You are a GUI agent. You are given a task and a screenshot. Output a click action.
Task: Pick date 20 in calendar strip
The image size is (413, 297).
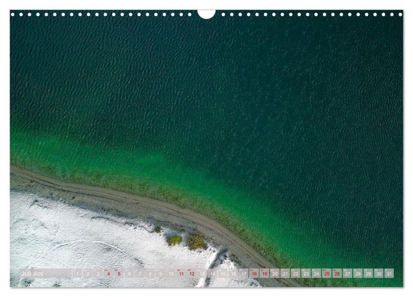(275, 273)
